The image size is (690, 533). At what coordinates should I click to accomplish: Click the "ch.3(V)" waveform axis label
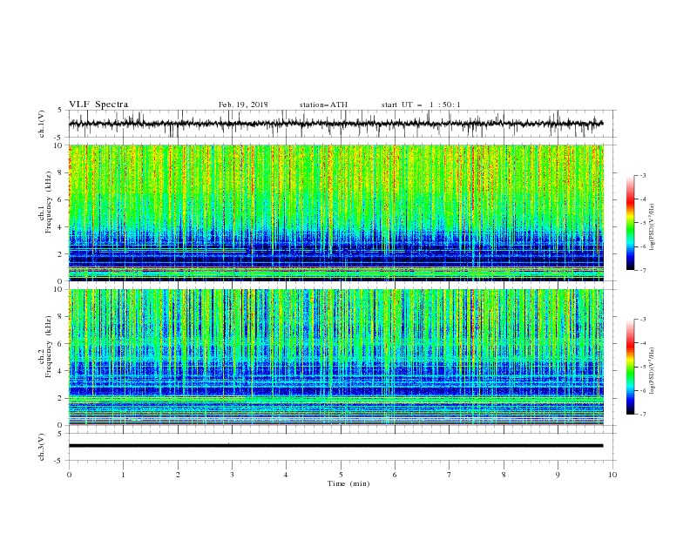coord(42,447)
